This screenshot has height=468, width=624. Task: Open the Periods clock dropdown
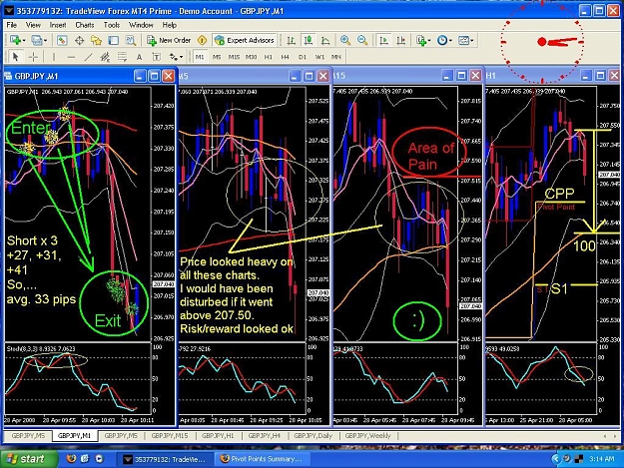pos(444,40)
